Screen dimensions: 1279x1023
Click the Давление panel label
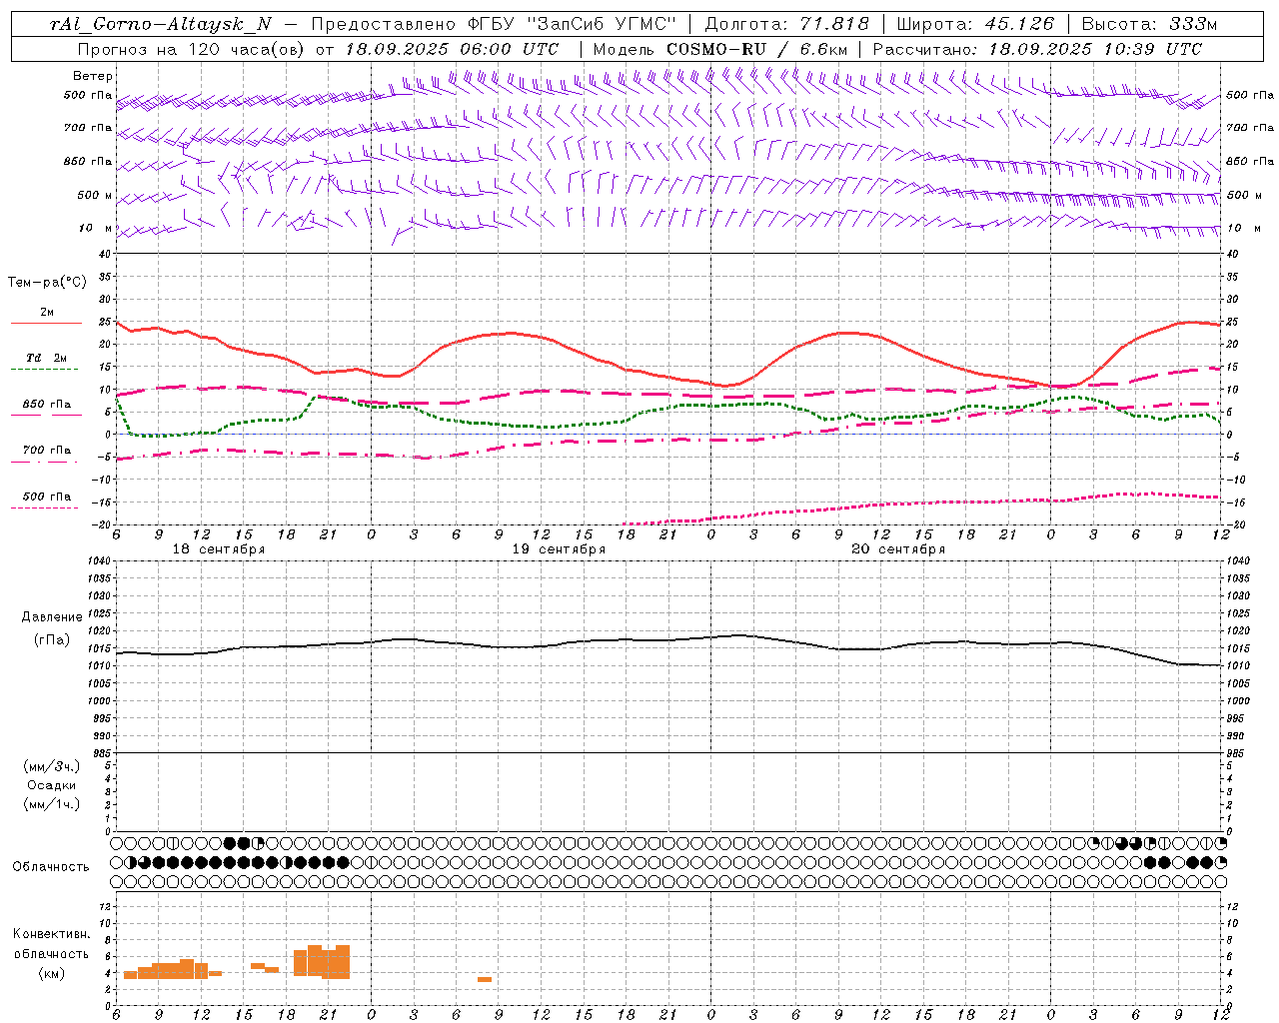[x=52, y=617]
